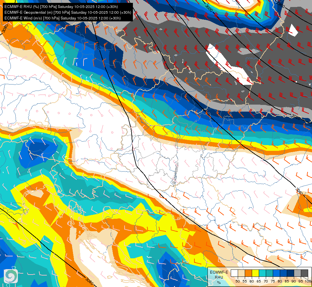312x287 pixels.
Task: Click the '3080' contour label near the legend
Action: [x=90, y=281]
